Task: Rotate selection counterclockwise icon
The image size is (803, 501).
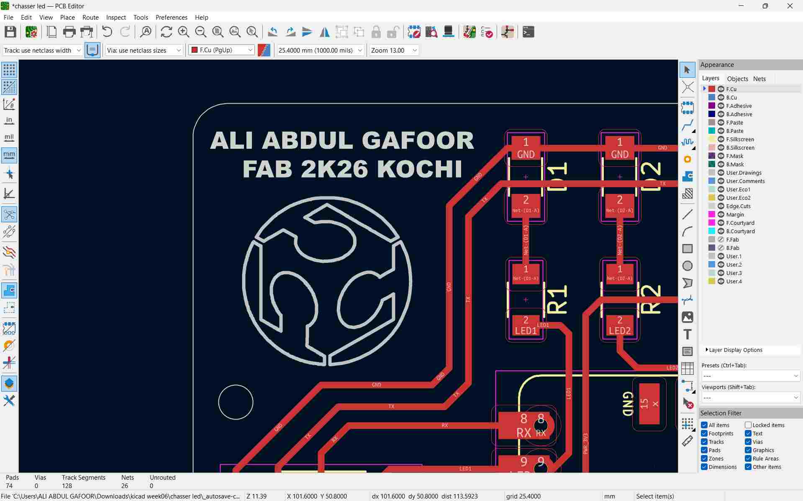Action: coord(273,32)
